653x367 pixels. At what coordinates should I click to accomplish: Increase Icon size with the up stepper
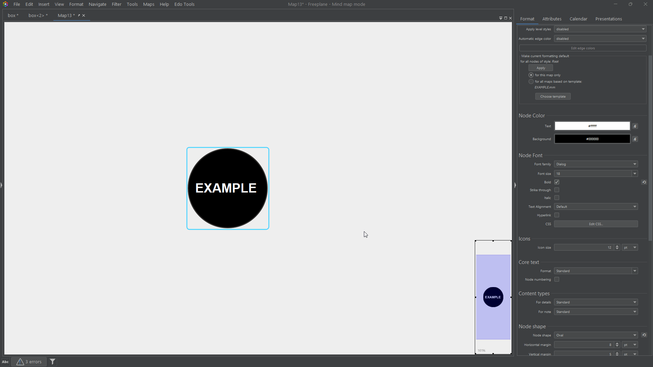pyautogui.click(x=617, y=246)
